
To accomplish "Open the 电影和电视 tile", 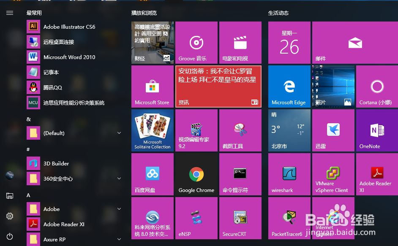I will [x=240, y=43].
